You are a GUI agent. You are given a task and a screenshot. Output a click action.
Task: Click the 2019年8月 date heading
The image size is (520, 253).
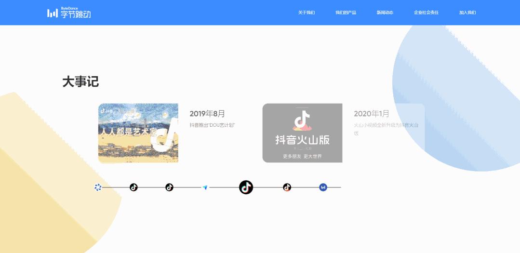pyautogui.click(x=207, y=114)
